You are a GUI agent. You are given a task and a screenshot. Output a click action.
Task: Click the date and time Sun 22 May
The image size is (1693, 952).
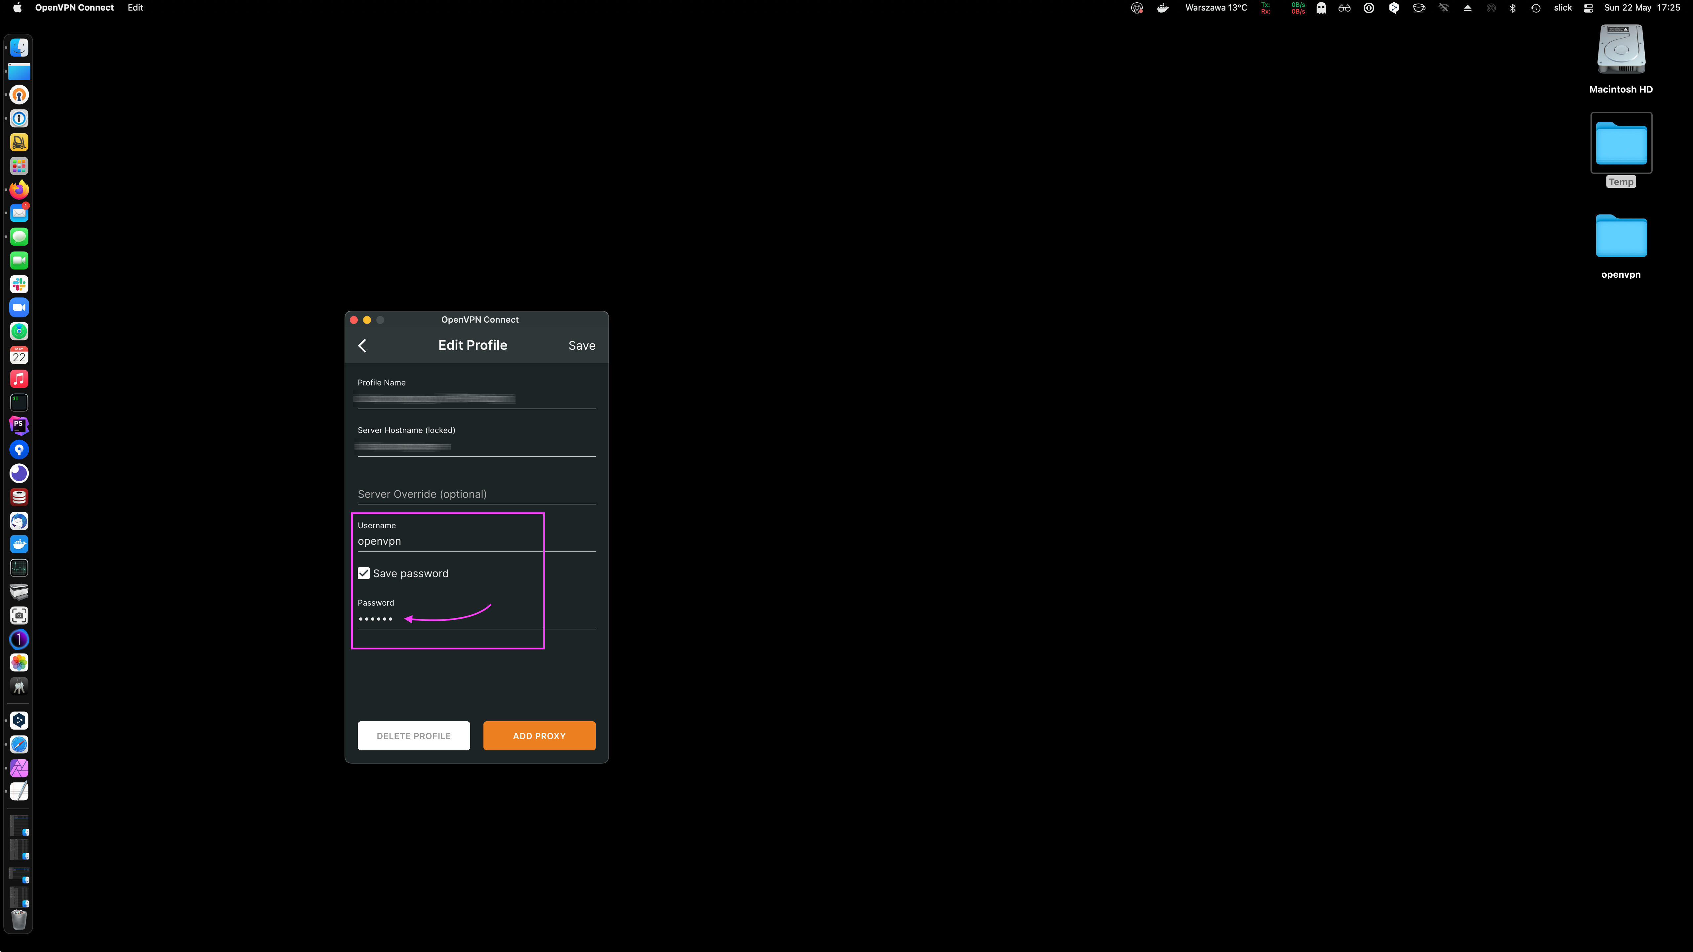coord(1642,8)
